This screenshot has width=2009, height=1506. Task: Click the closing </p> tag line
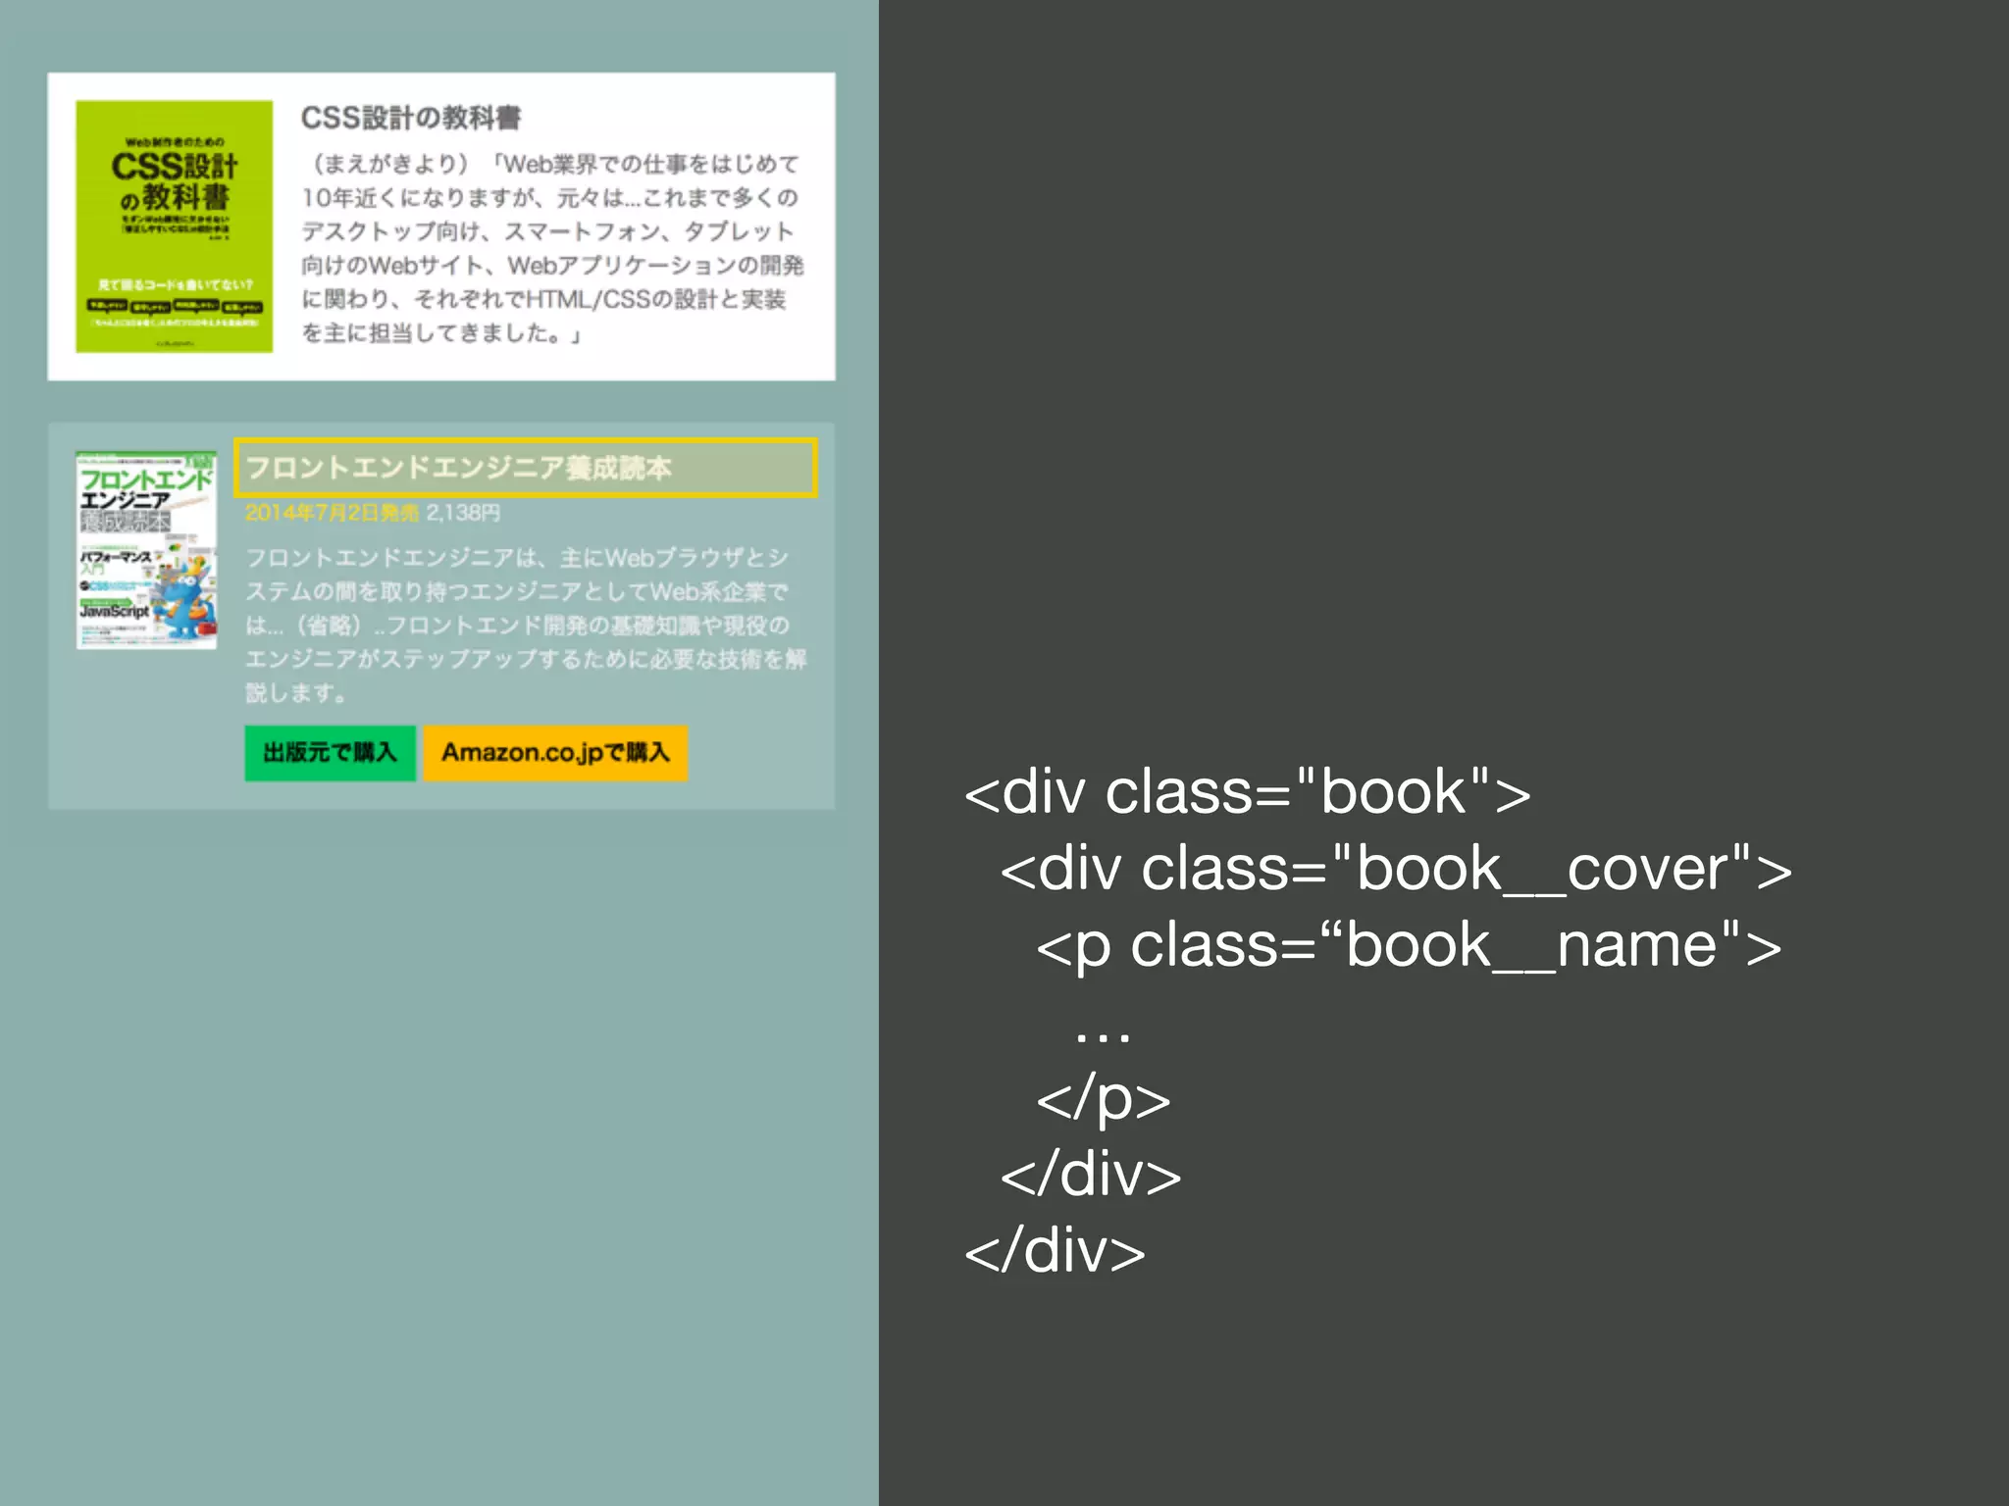click(1104, 1099)
